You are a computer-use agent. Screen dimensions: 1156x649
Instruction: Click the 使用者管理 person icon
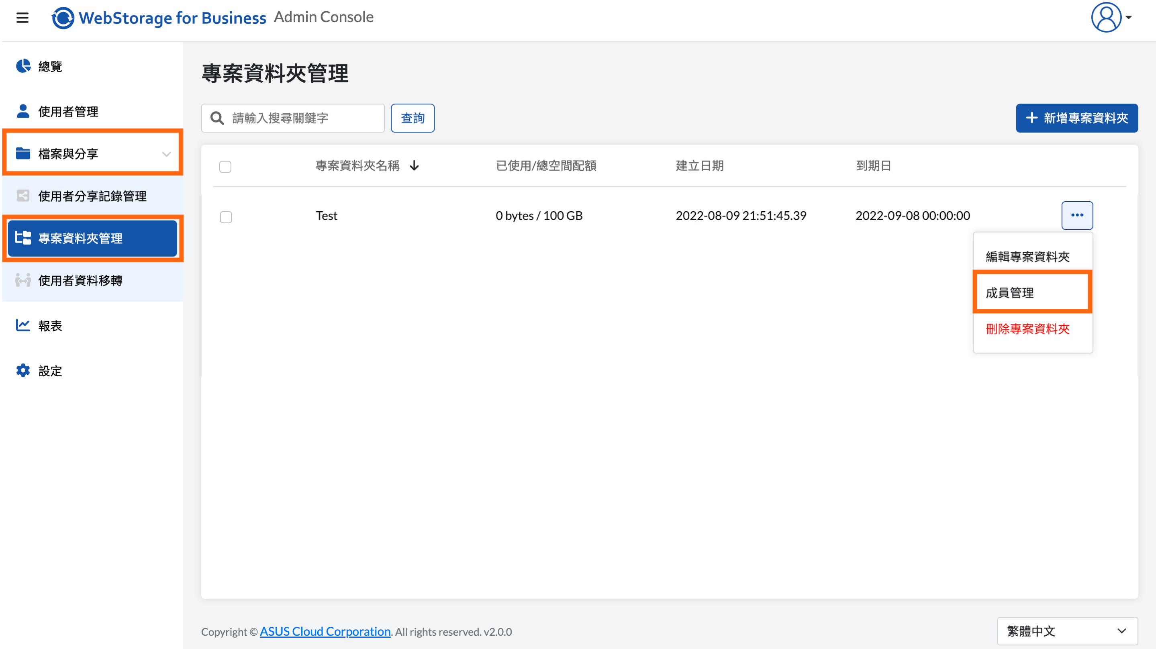(23, 111)
